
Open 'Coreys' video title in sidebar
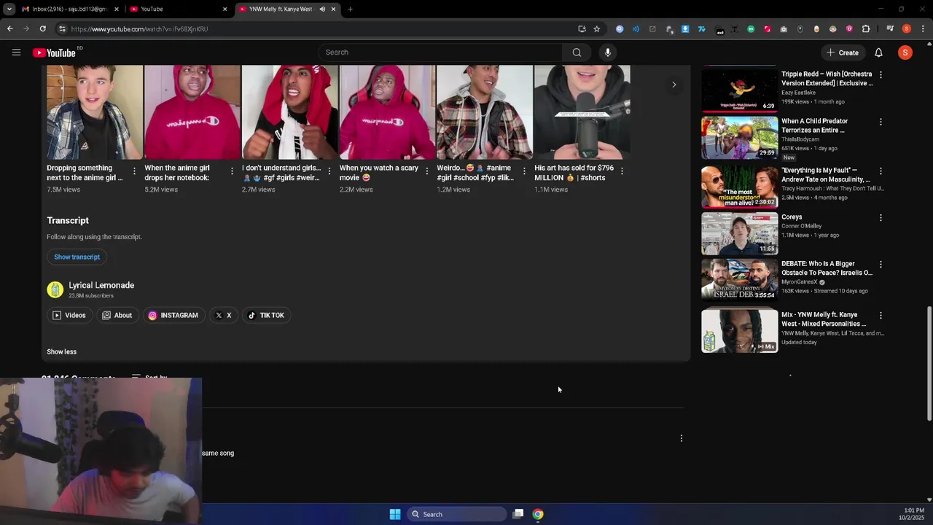(x=792, y=217)
